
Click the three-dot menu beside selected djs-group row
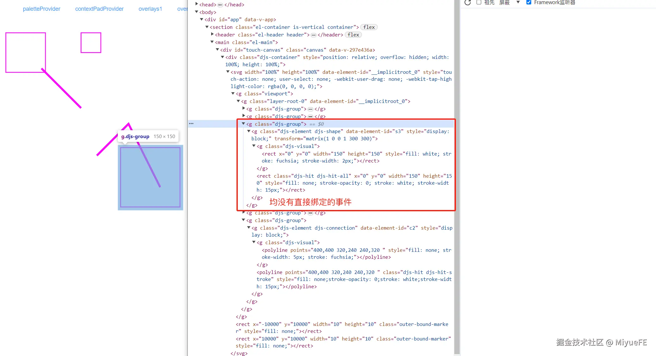(x=191, y=124)
